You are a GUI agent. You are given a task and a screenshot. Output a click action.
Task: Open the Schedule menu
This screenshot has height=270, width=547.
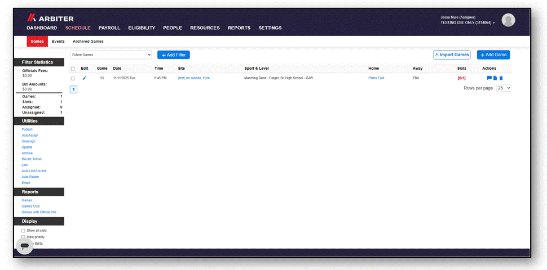78,28
